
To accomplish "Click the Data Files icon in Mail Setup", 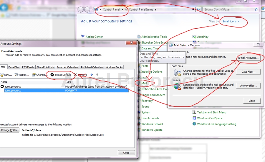I will point(178,73).
